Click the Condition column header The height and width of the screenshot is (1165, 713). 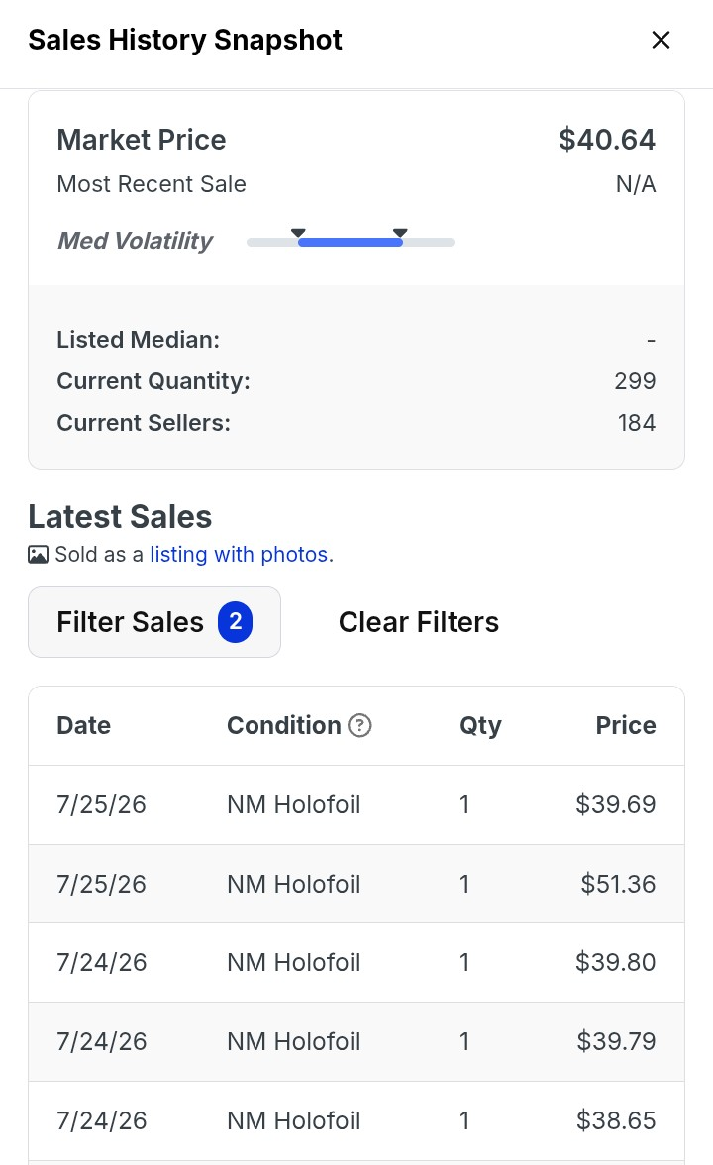coord(284,725)
